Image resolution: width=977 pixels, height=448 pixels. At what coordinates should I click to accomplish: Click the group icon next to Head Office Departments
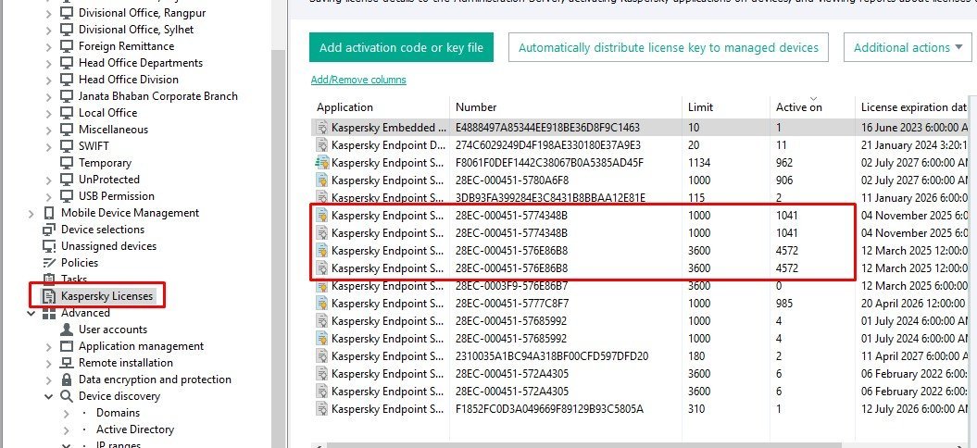click(x=67, y=63)
